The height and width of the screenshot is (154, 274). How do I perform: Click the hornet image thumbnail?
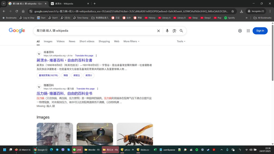coord(135,134)
